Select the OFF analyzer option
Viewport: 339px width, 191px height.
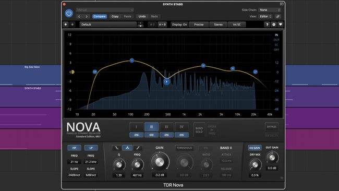coord(276,50)
